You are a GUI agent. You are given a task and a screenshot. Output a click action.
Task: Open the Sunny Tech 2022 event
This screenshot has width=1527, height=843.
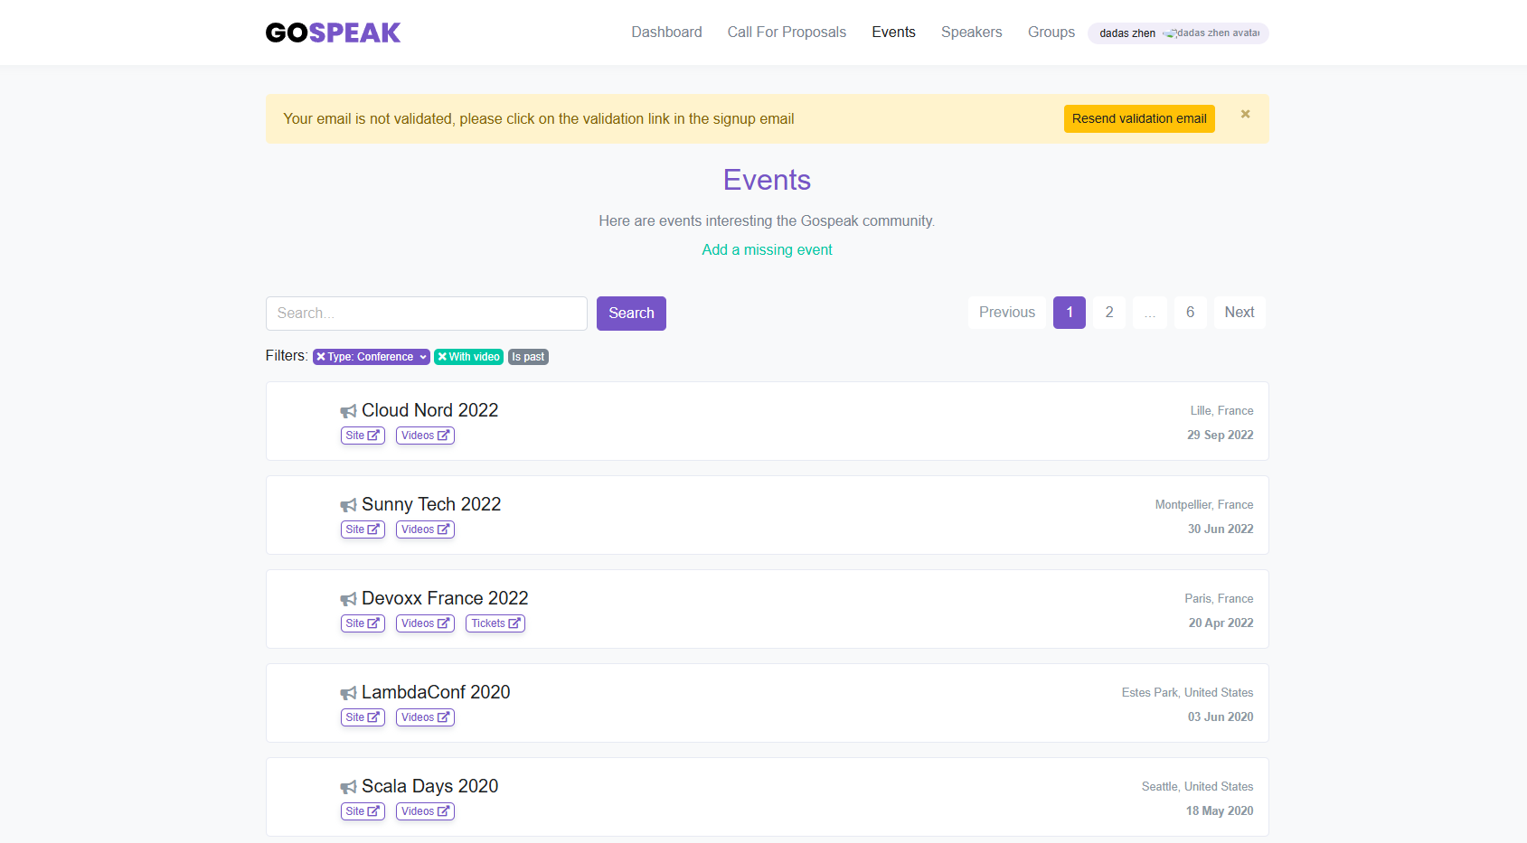tap(431, 504)
